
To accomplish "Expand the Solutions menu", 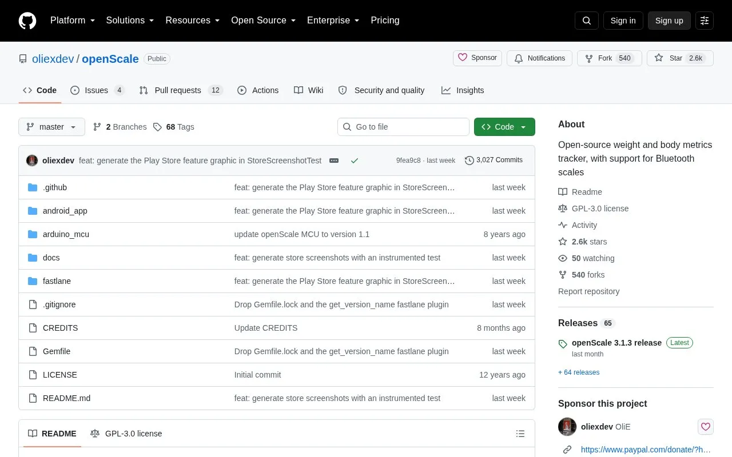I will (130, 21).
